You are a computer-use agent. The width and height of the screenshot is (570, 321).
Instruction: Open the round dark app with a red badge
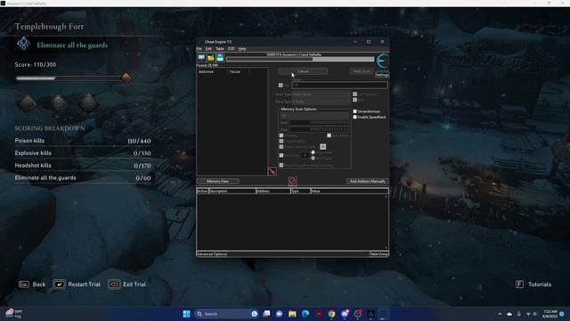[x=358, y=314]
